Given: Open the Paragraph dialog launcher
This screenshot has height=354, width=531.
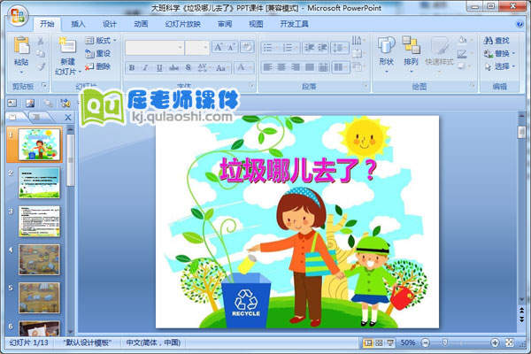Looking at the screenshot, I should [365, 85].
